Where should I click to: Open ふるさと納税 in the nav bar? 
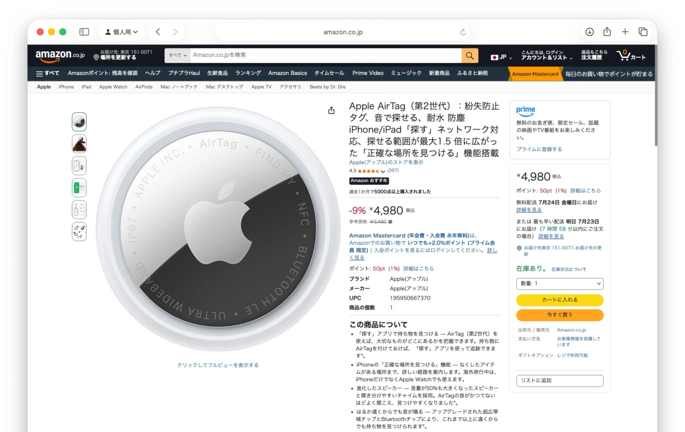coord(473,73)
